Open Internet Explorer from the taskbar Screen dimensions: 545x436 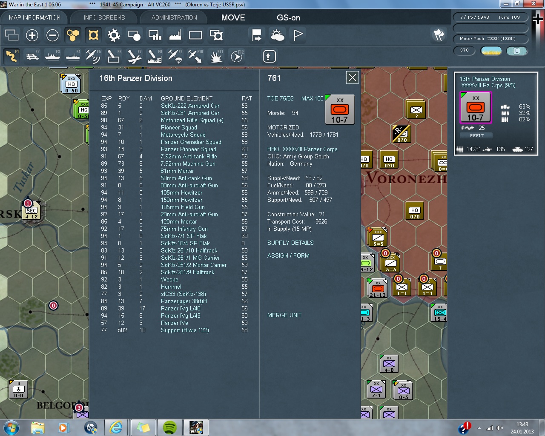point(116,427)
